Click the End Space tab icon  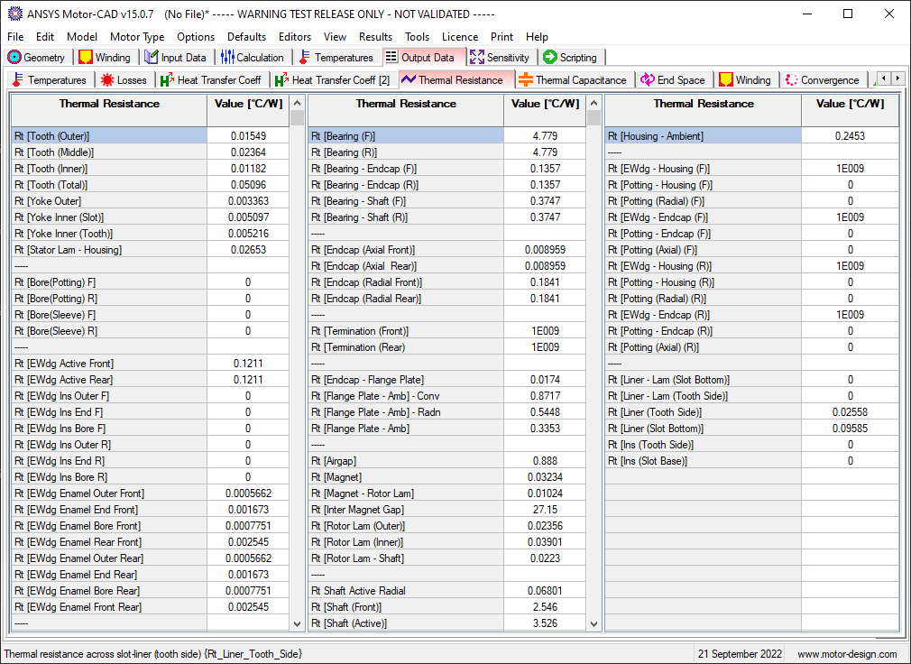(x=647, y=80)
